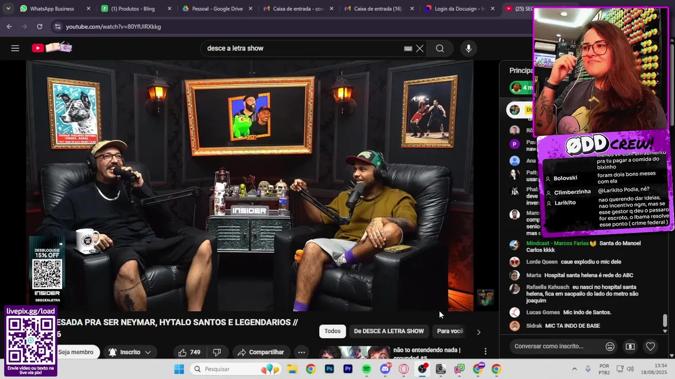Open the chat emoji picker
This screenshot has height=379, width=675.
[x=610, y=346]
